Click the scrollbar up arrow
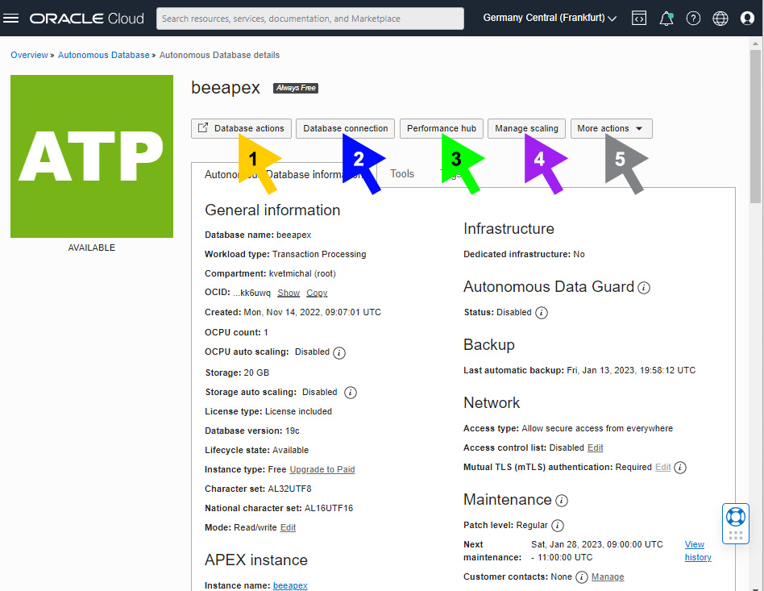 pos(755,44)
